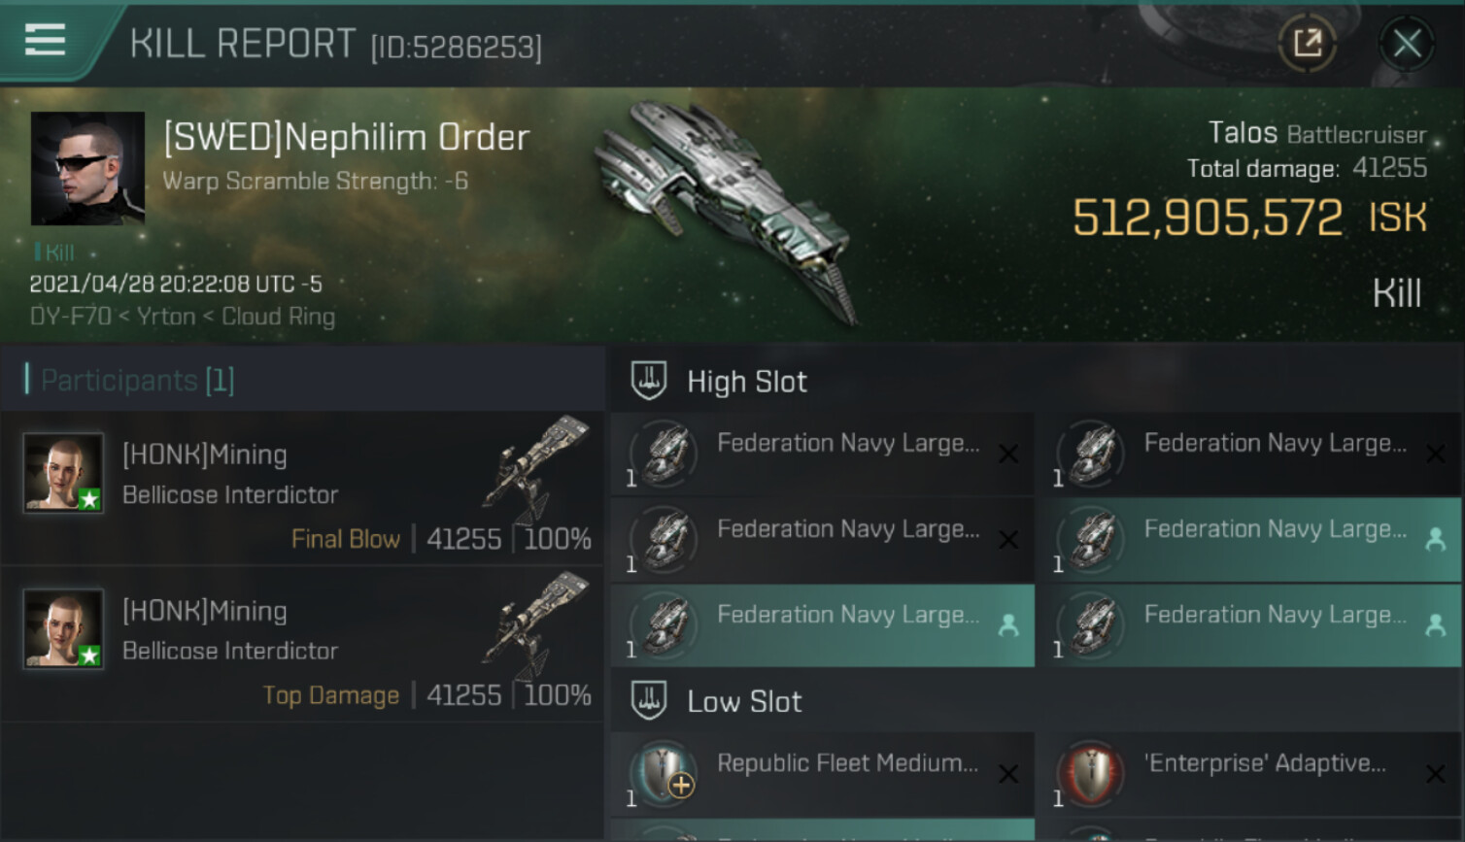Select first Federation Navy Large high slot item
Viewport: 1465px width, 842px height.
click(x=822, y=454)
